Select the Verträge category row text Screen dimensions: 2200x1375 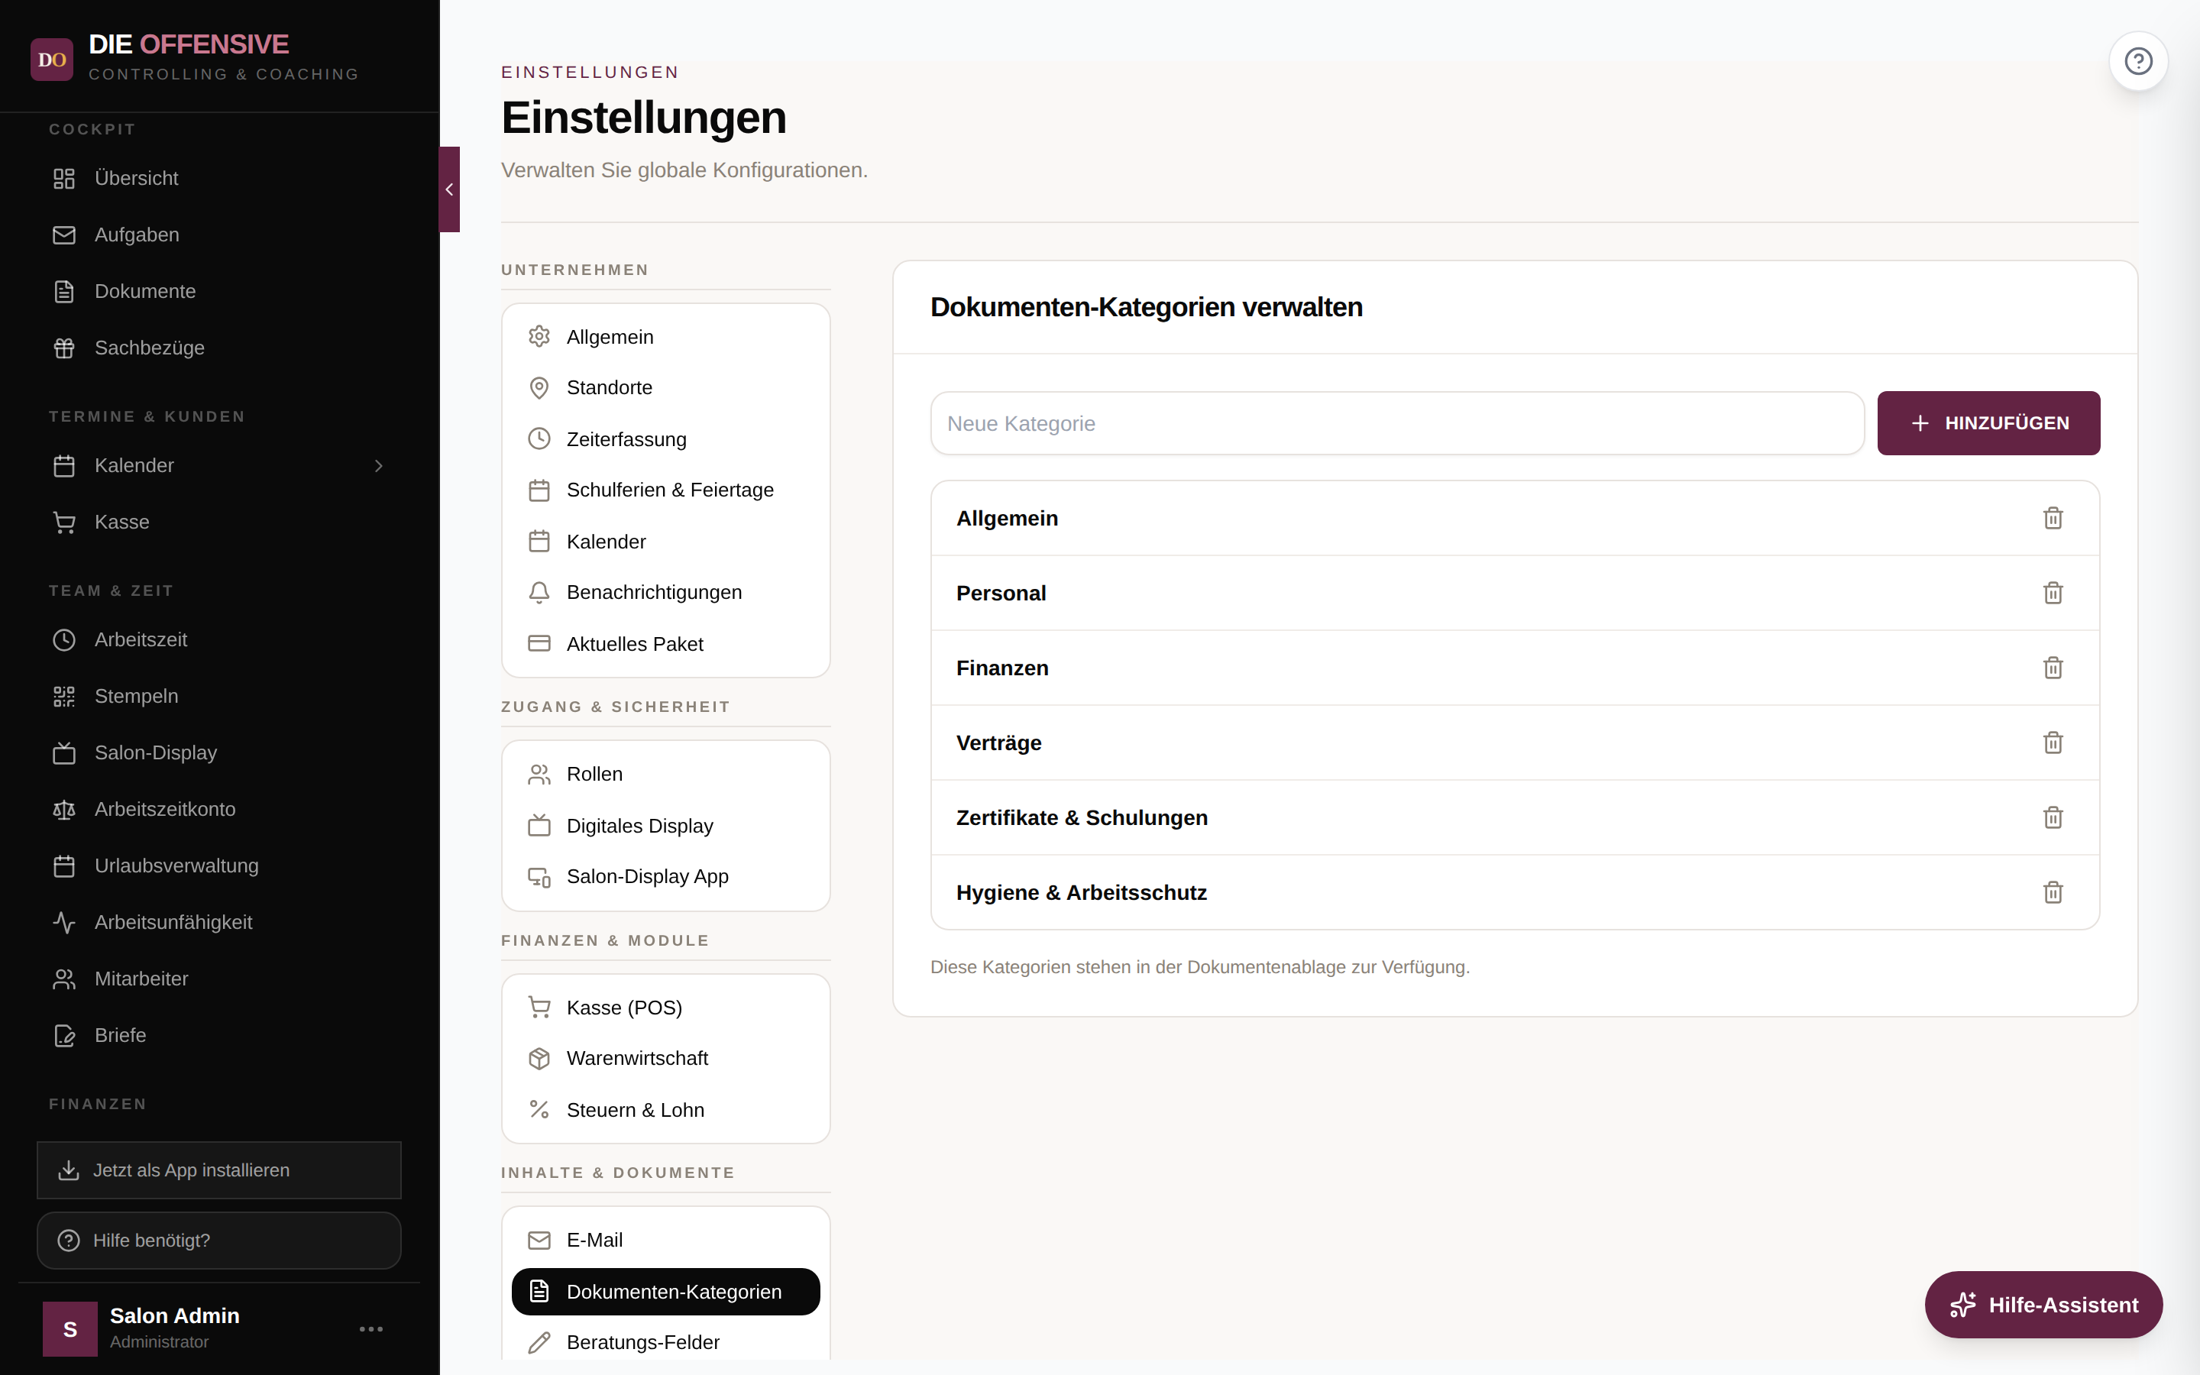(999, 743)
